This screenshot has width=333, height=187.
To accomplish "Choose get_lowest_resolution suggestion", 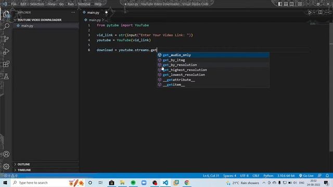I will [213, 75].
